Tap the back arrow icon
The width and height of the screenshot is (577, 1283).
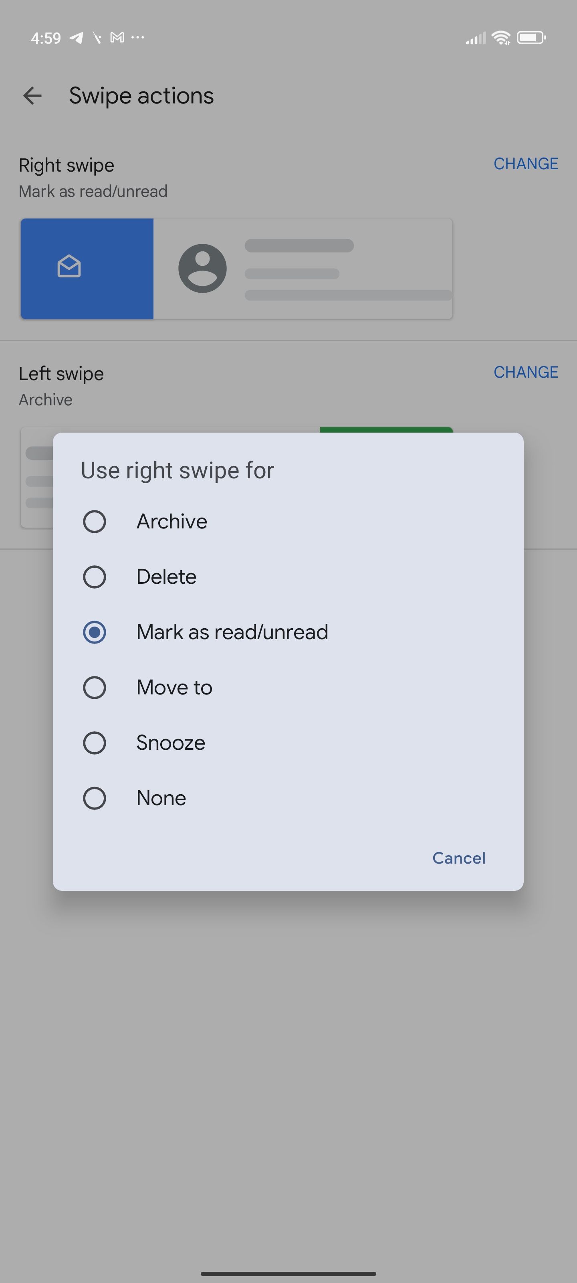pyautogui.click(x=32, y=96)
